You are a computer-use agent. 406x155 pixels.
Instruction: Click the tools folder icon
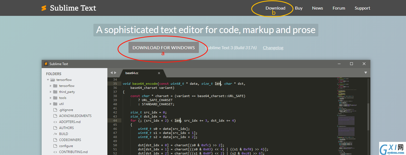(55, 98)
